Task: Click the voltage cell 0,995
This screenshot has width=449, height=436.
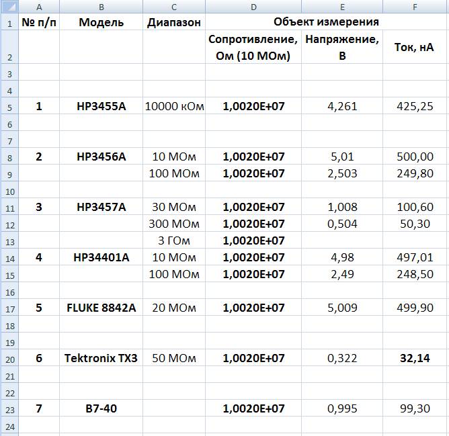Action: (342, 408)
